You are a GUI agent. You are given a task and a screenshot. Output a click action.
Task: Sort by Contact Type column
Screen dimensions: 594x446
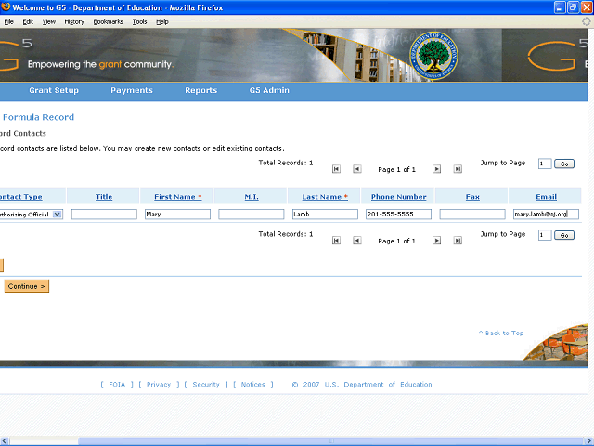coord(20,197)
